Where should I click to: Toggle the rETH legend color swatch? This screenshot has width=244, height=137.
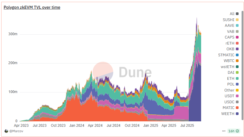(x=237, y=43)
